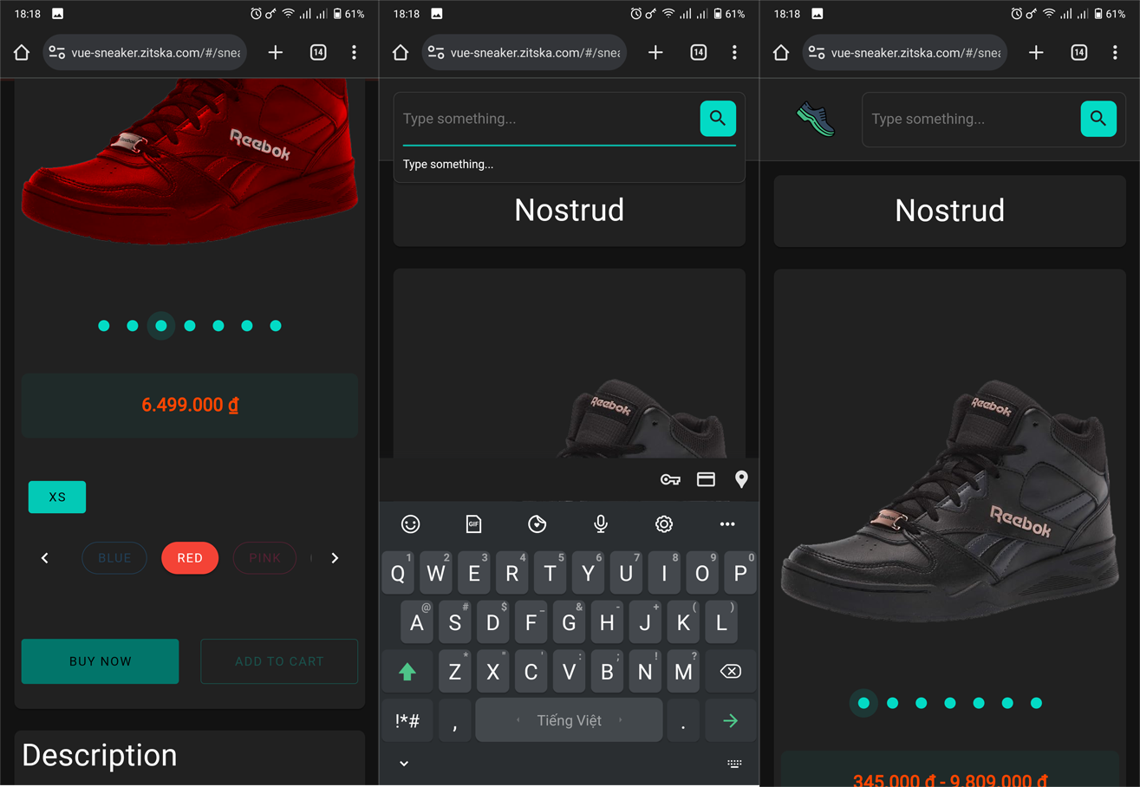Open new tab in middle phone browser
1140x787 pixels.
point(655,53)
